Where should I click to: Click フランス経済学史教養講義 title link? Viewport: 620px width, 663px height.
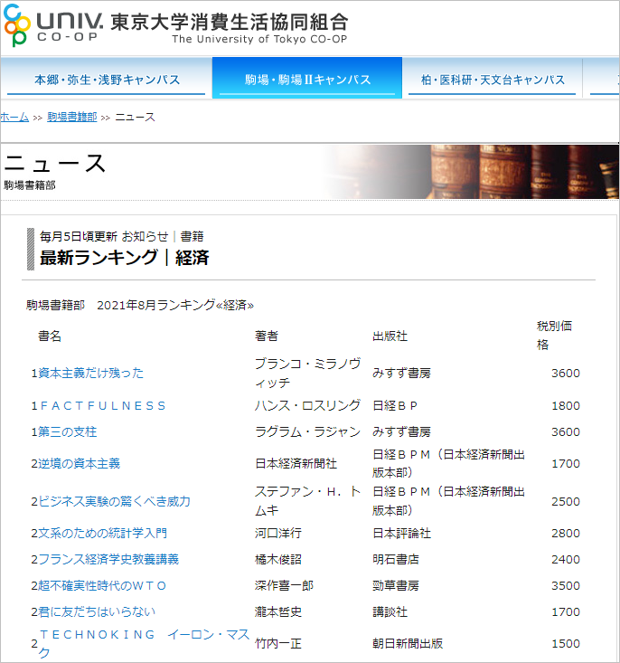pyautogui.click(x=108, y=559)
